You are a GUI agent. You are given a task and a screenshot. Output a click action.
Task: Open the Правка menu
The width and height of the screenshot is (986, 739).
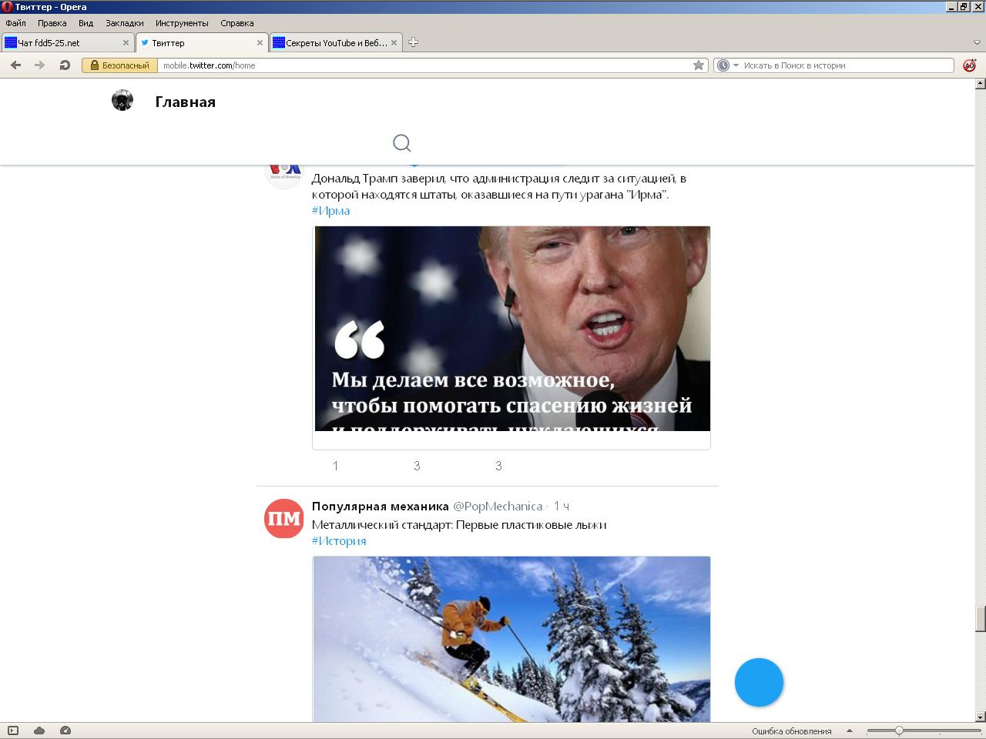click(52, 23)
